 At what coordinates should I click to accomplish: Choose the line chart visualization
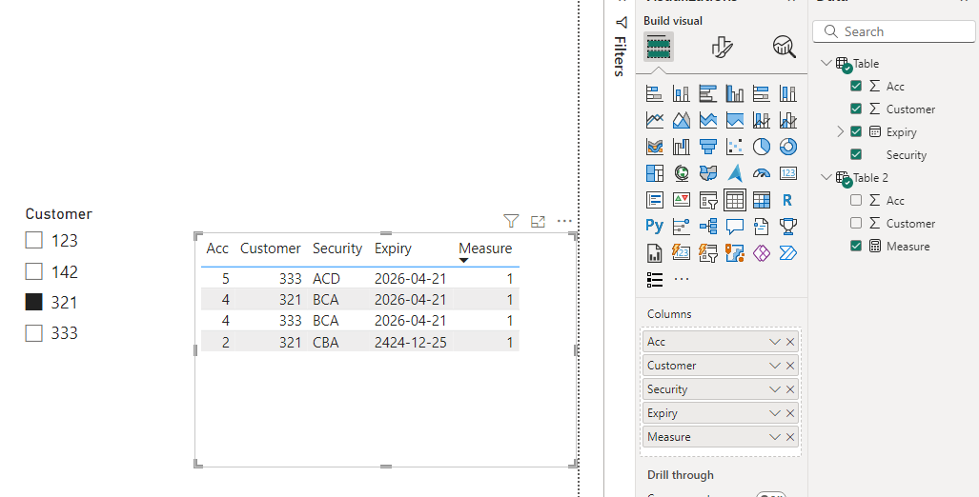point(654,120)
